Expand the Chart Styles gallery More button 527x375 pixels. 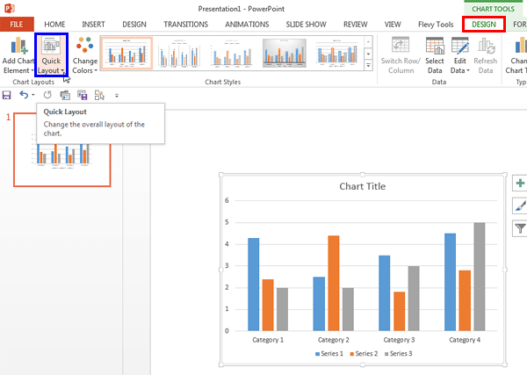coord(368,65)
